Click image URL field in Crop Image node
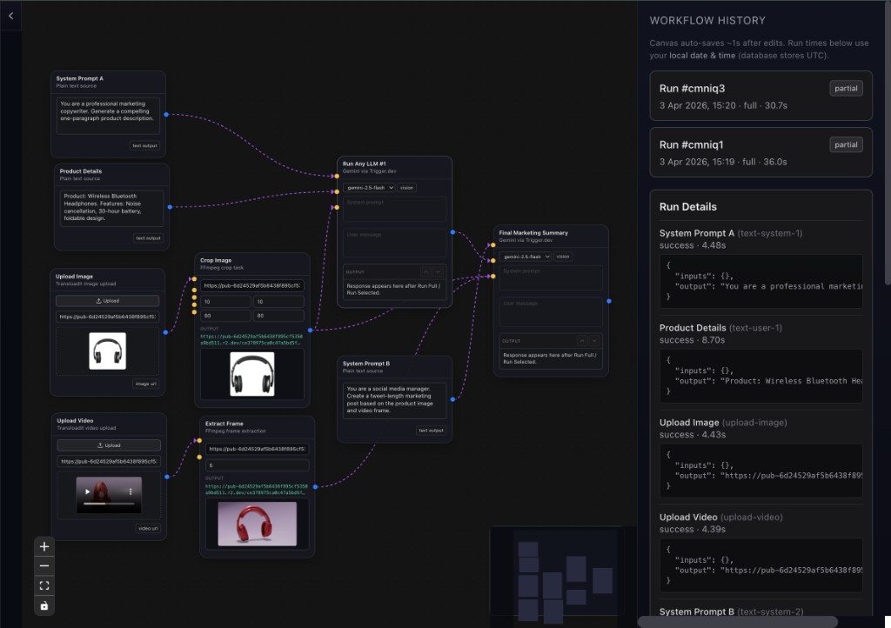This screenshot has width=891, height=628. tap(252, 285)
